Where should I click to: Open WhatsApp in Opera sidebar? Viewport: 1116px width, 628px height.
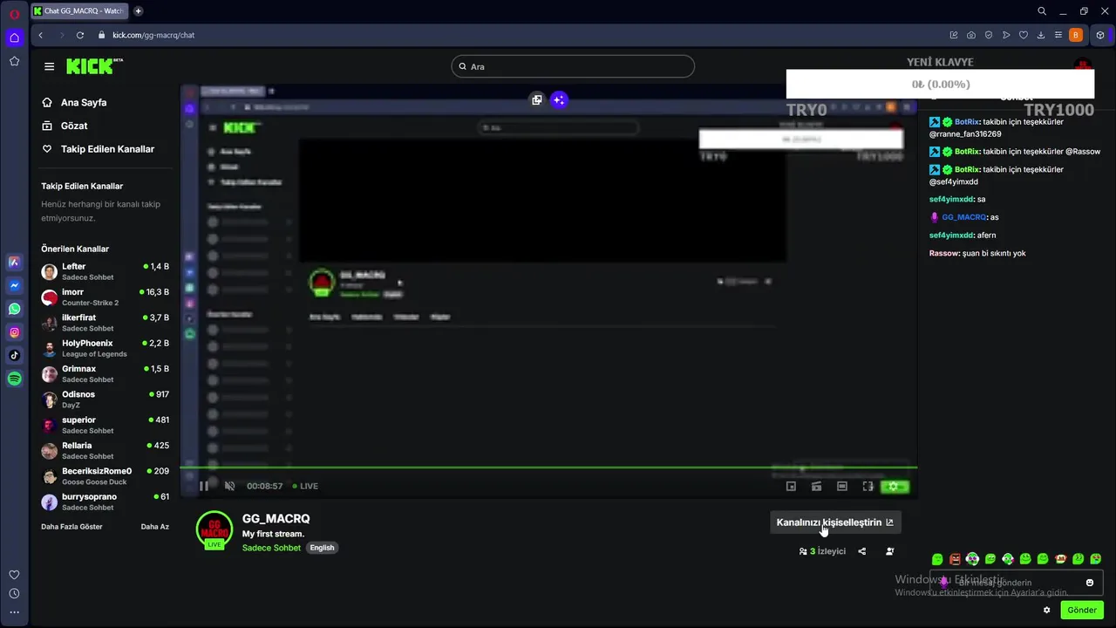[14, 309]
